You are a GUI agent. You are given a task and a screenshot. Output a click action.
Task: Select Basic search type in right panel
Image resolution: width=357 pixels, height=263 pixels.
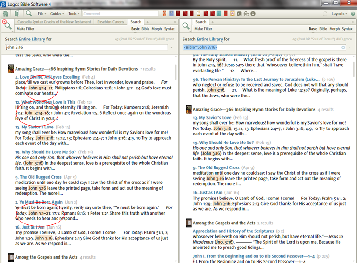pos(313,29)
